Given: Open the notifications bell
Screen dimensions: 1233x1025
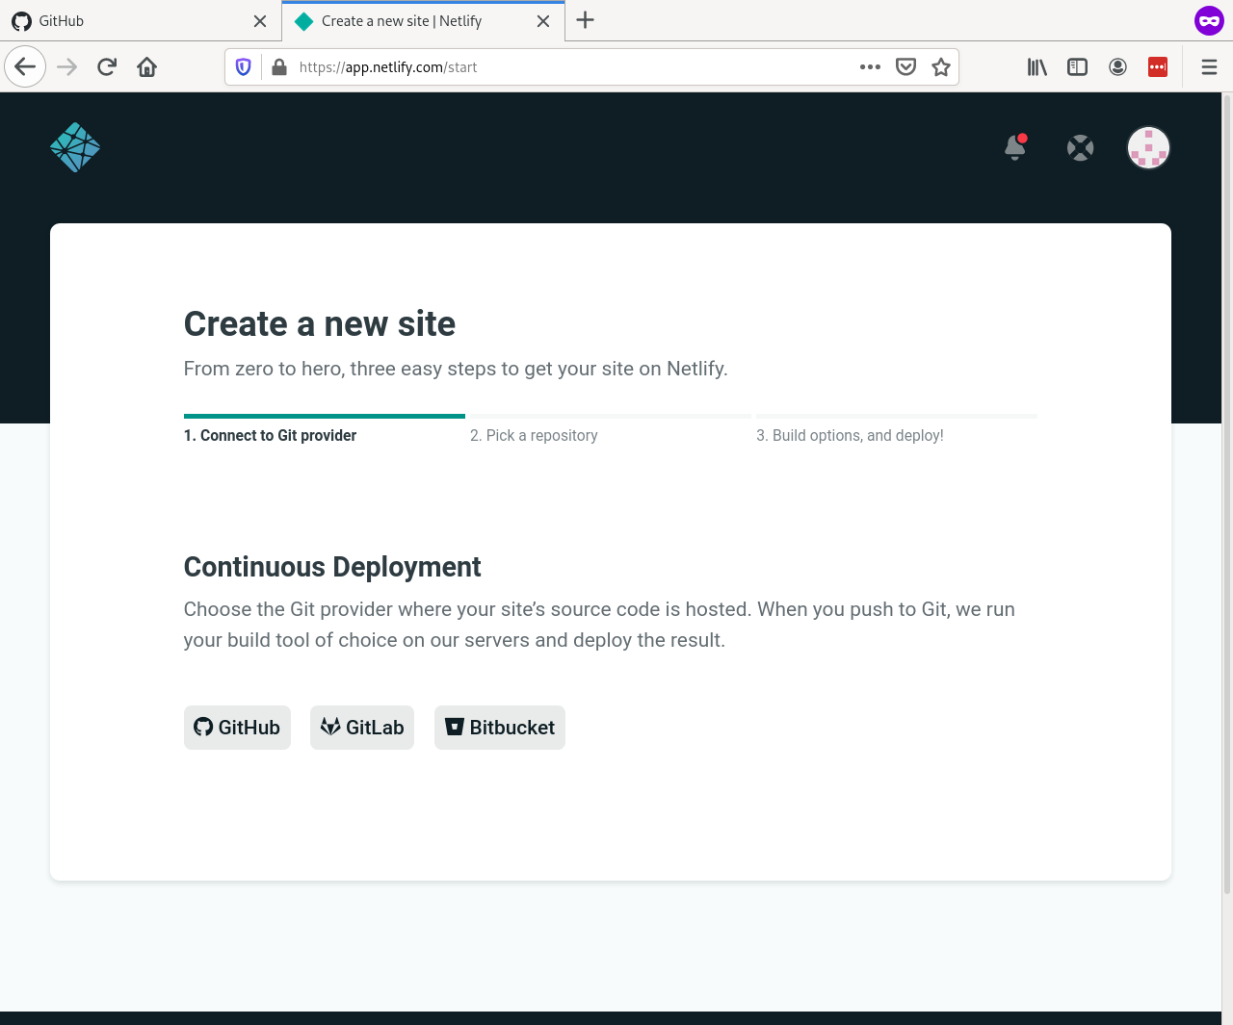Looking at the screenshot, I should pos(1015,147).
